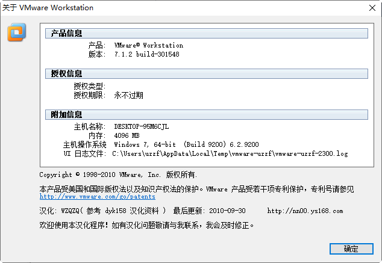The width and height of the screenshot is (382, 263).
Task: Click the http://nn00.ys168.com text
Action: coord(305,211)
